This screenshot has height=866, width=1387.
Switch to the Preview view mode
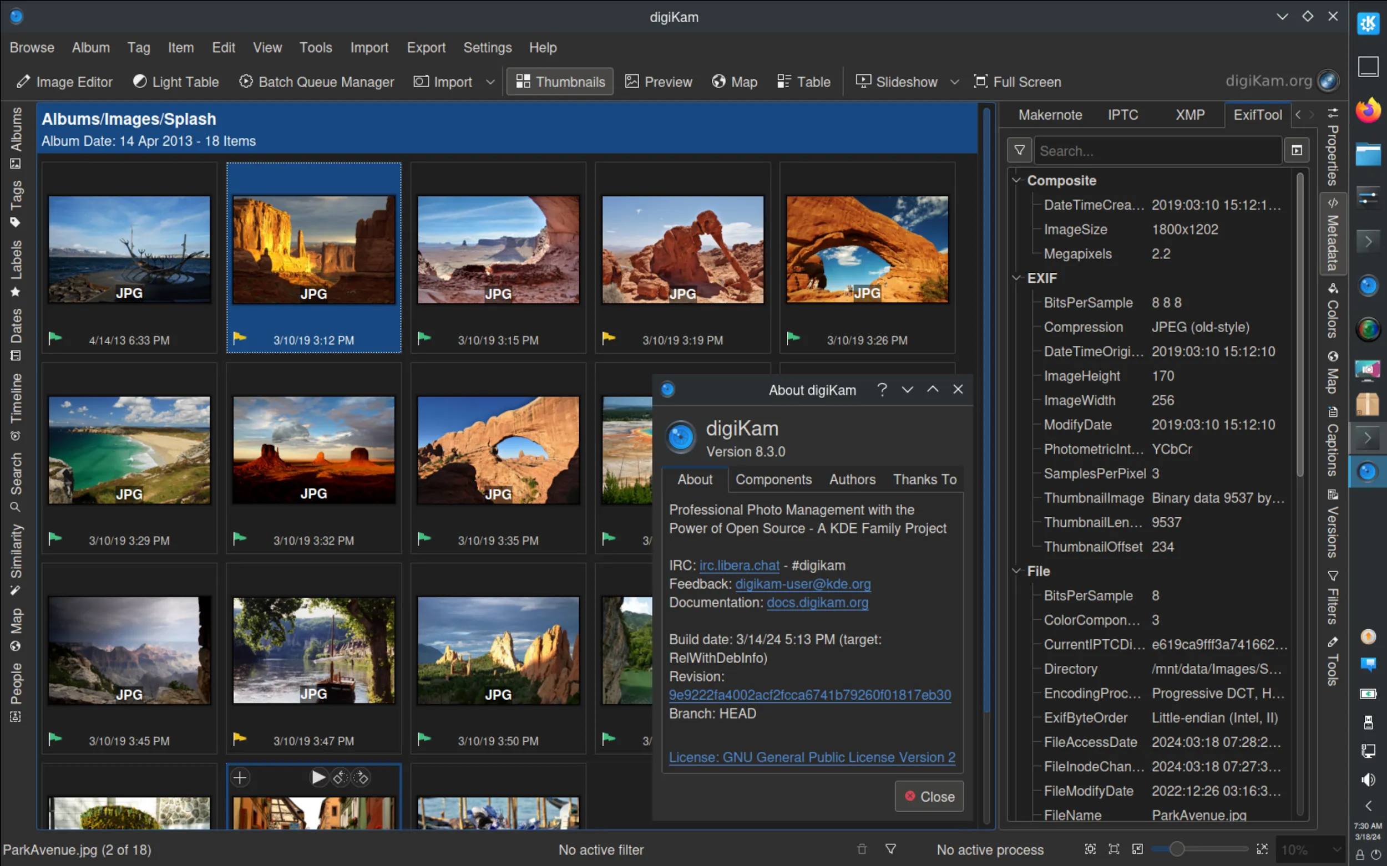(659, 82)
